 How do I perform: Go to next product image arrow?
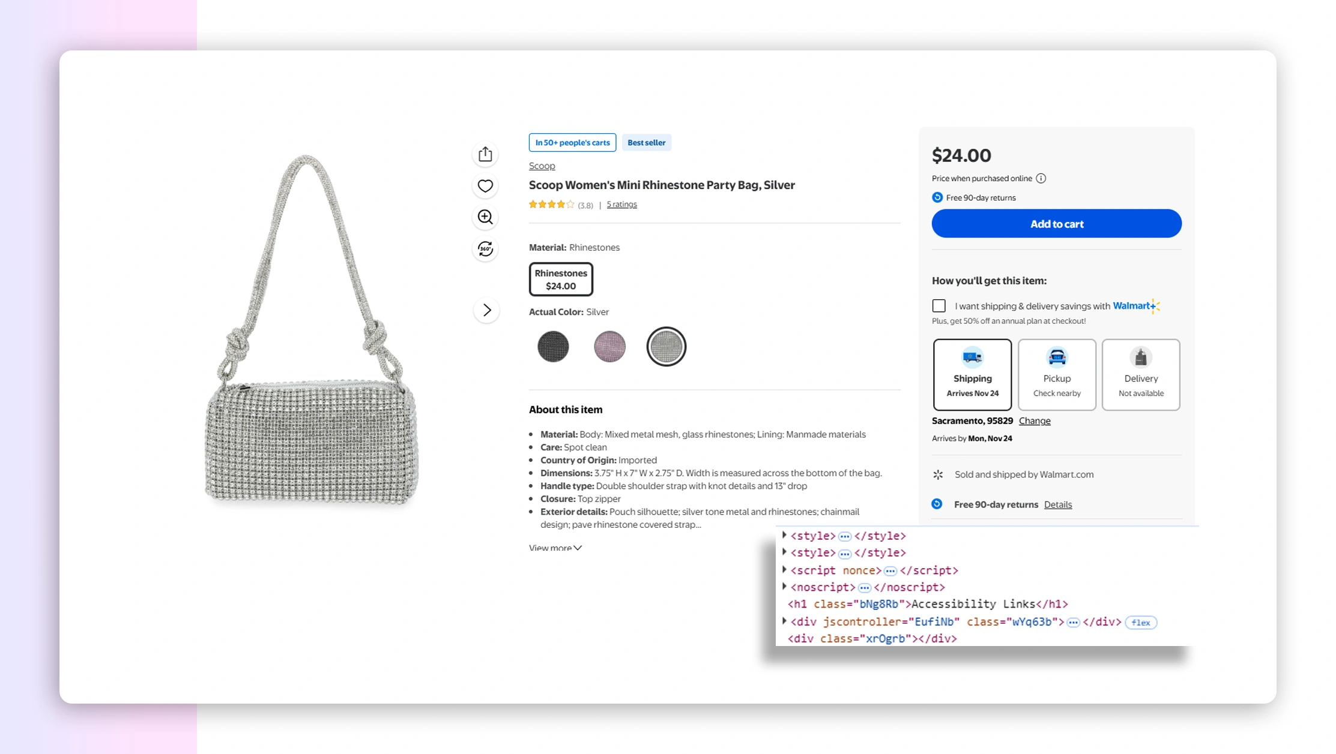[x=486, y=310]
